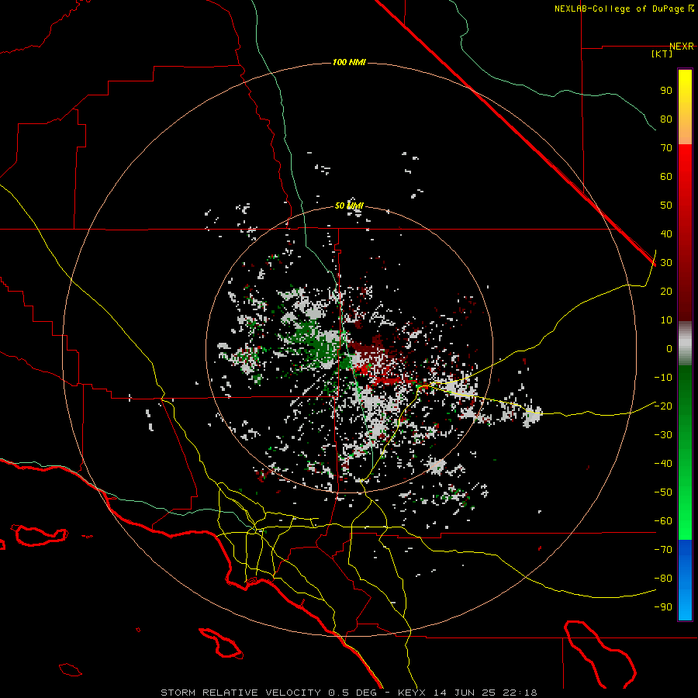Screen dimensions: 698x698
Task: Click the -30 value on the velocity scale
Action: (x=663, y=435)
